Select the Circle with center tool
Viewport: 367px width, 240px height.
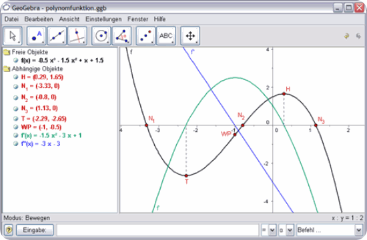pyautogui.click(x=101, y=36)
